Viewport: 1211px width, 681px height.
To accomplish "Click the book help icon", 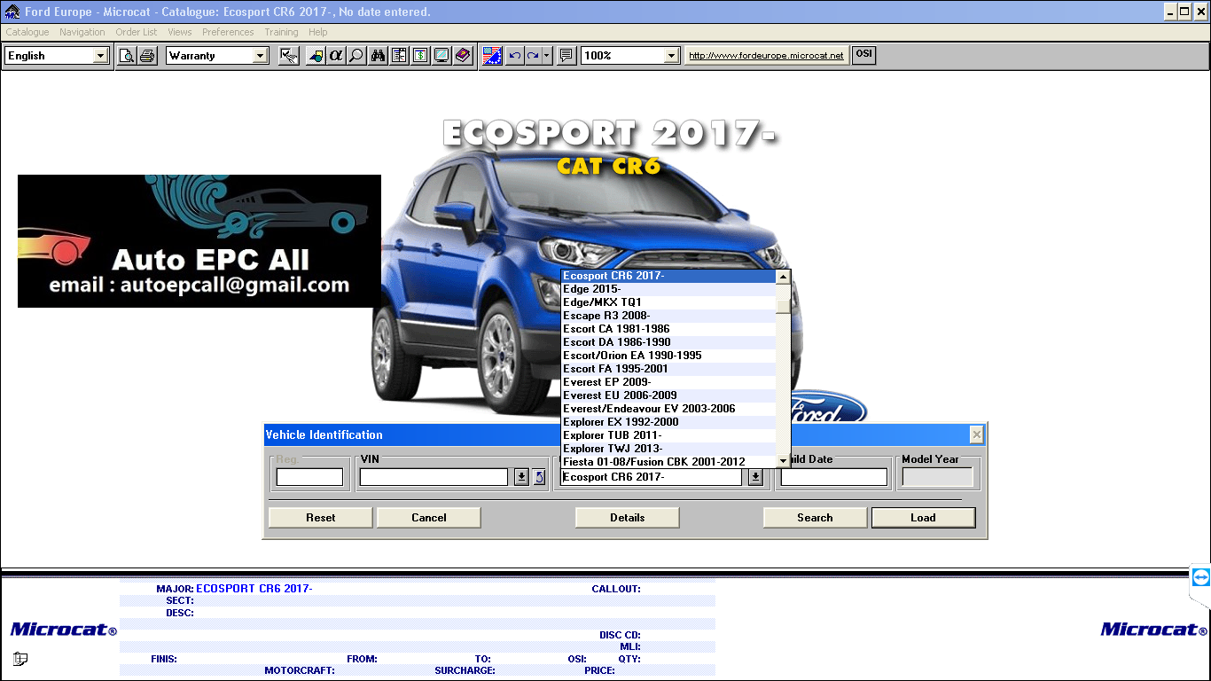I will tap(462, 55).
